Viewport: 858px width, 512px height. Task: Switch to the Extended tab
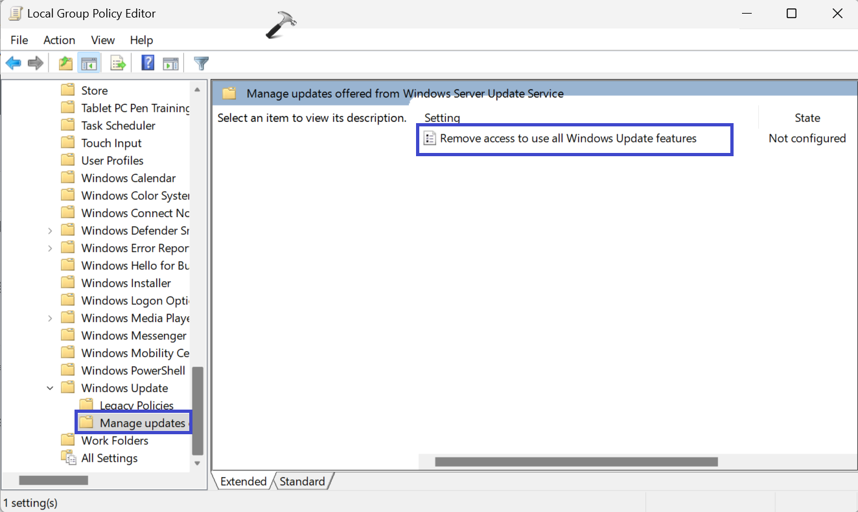(243, 482)
